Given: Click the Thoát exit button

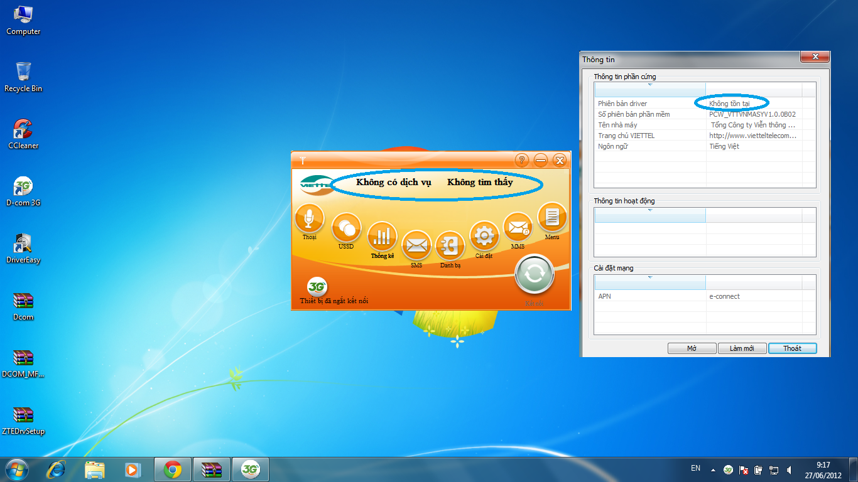Looking at the screenshot, I should coord(793,348).
